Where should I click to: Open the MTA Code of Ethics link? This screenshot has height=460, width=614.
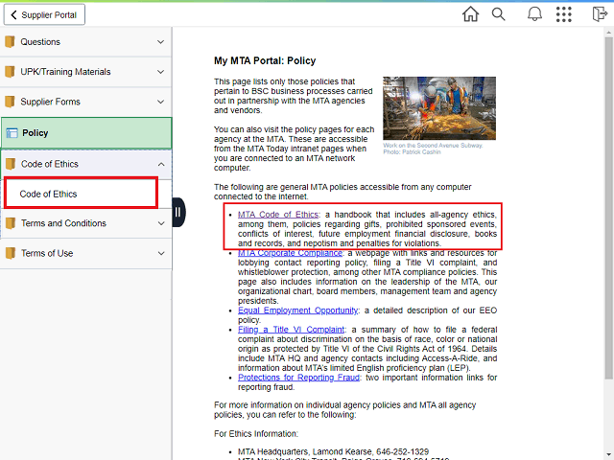click(278, 215)
